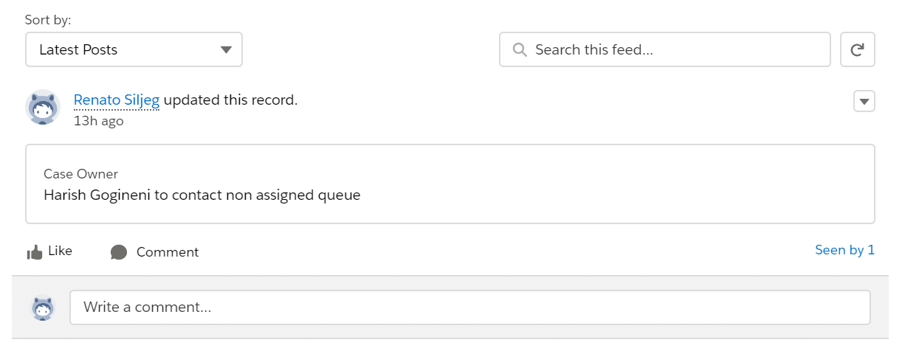
Task: Click the 'updated this record' text
Action: (x=230, y=100)
